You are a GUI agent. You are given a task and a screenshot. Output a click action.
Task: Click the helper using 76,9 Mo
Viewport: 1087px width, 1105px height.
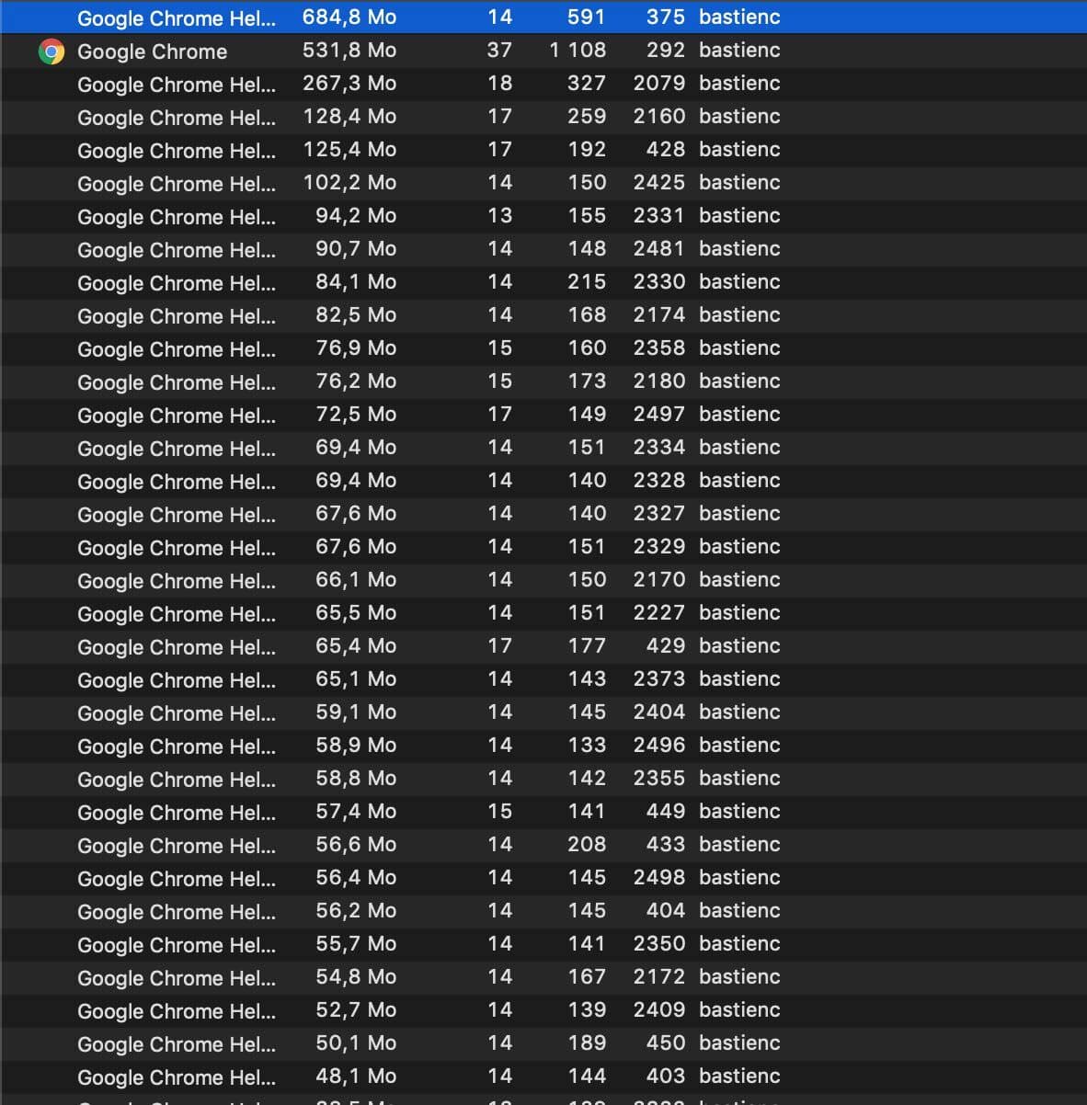(176, 349)
